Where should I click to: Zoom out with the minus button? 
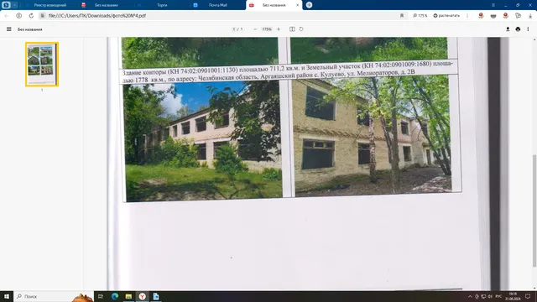(255, 29)
